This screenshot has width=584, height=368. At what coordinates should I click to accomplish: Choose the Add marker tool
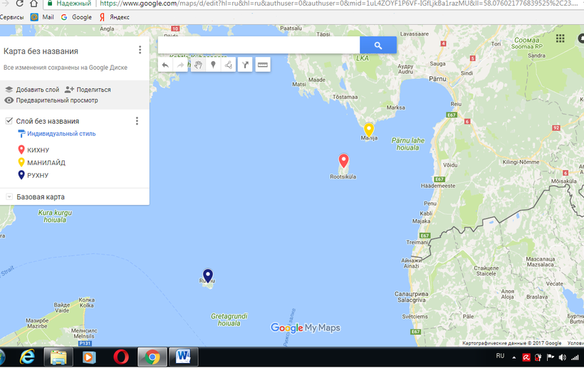point(212,65)
